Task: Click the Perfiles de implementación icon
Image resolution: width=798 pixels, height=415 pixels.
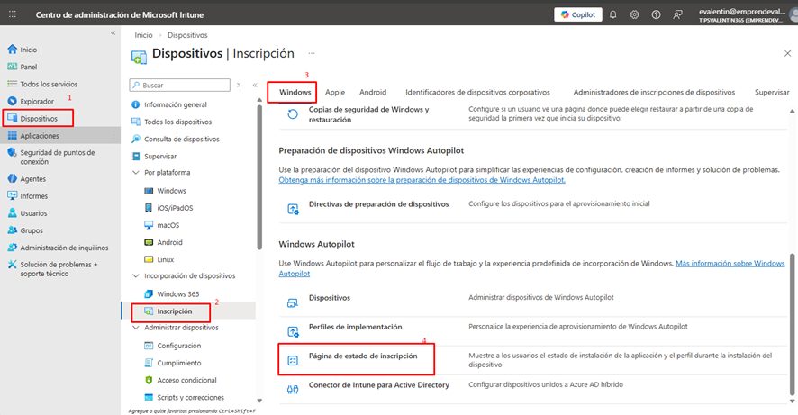Action: coord(293,331)
